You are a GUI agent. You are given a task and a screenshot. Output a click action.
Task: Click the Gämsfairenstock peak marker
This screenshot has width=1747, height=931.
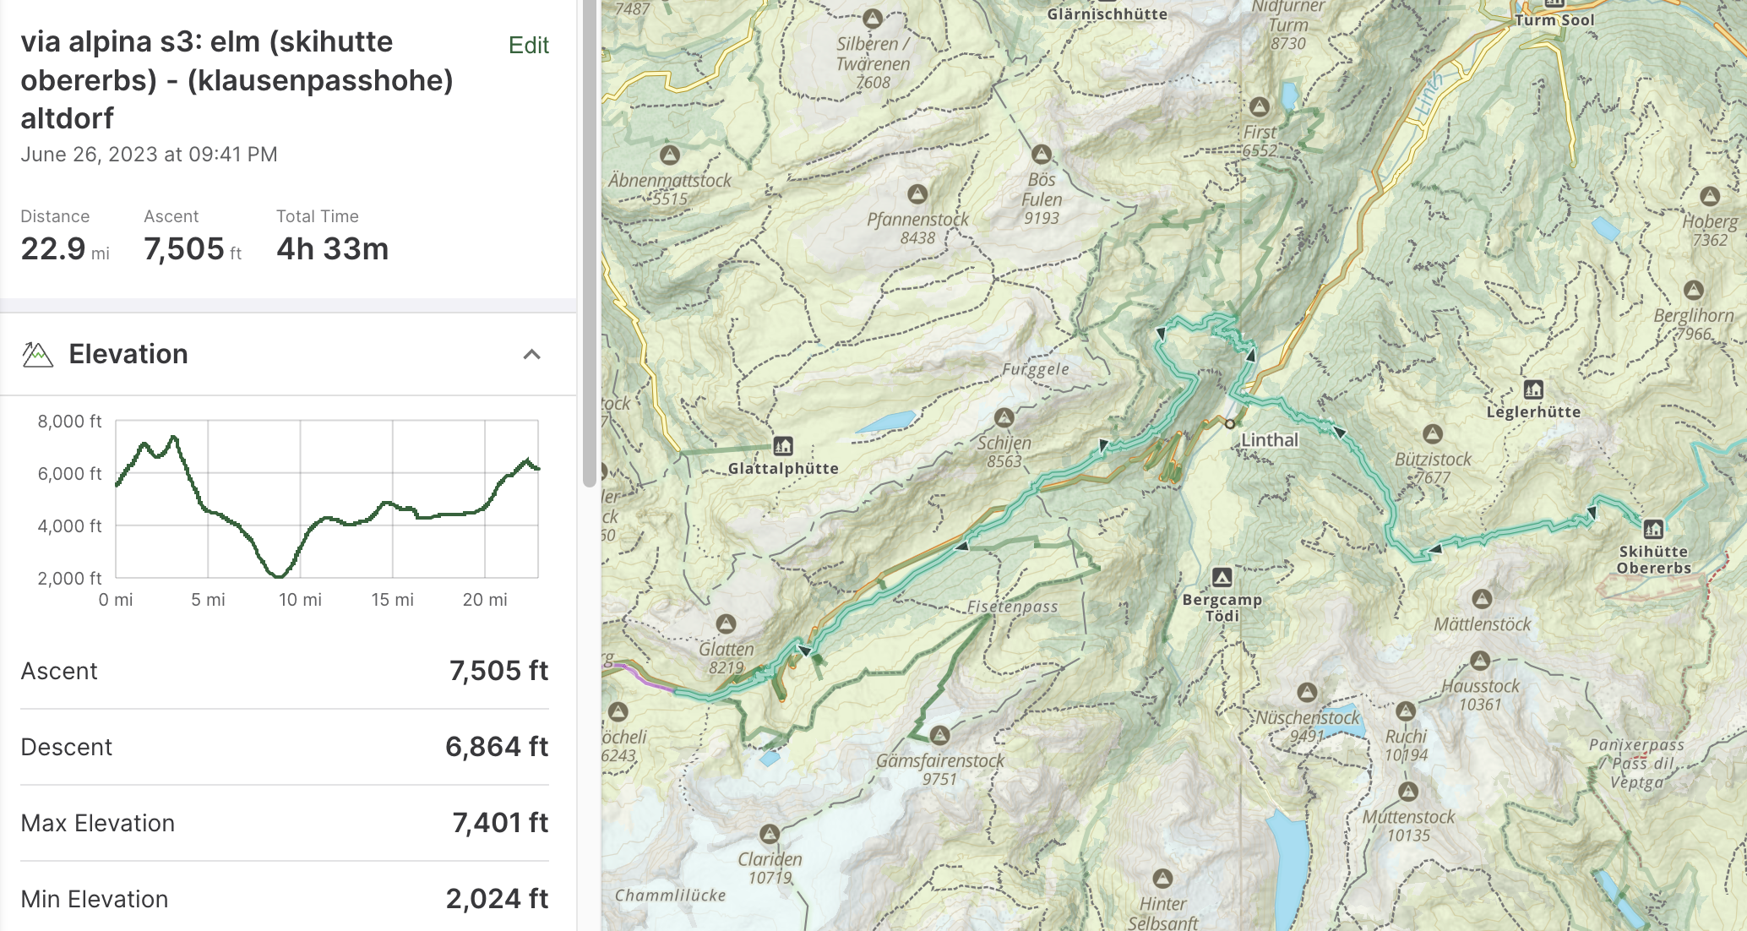(939, 736)
